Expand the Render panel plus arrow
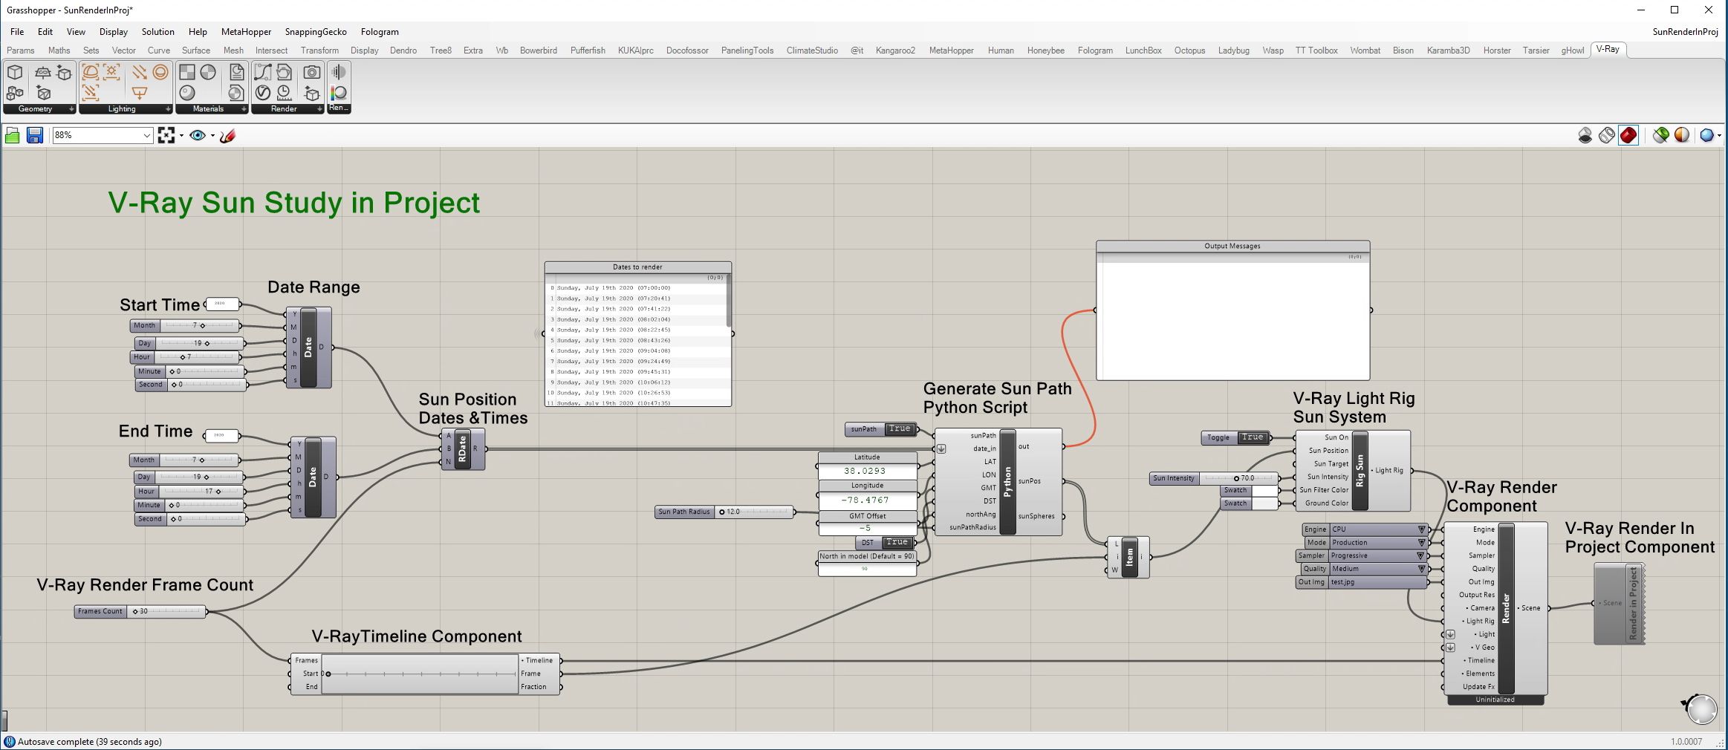The image size is (1728, 750). (x=319, y=109)
